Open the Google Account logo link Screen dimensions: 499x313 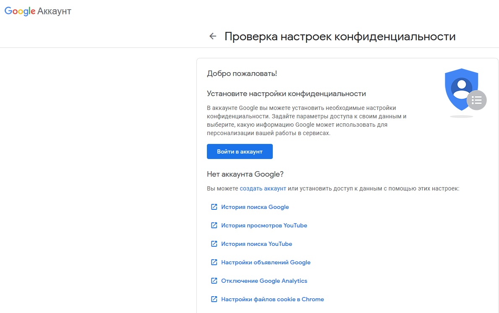click(x=38, y=11)
